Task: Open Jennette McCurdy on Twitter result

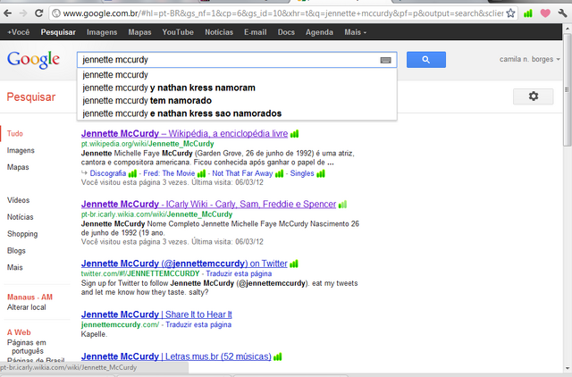Action: click(184, 264)
